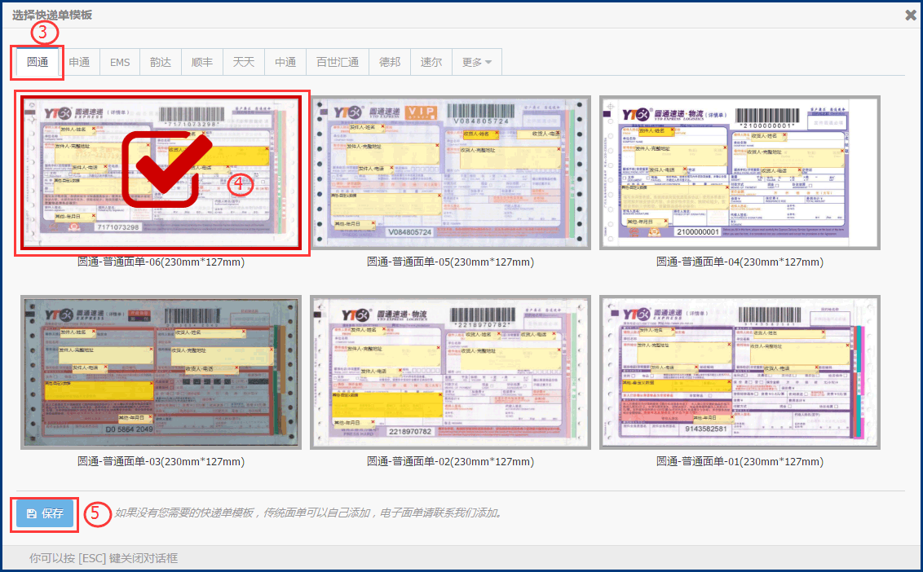Close the template selection dialog
Image resolution: width=923 pixels, height=572 pixels.
coord(911,15)
